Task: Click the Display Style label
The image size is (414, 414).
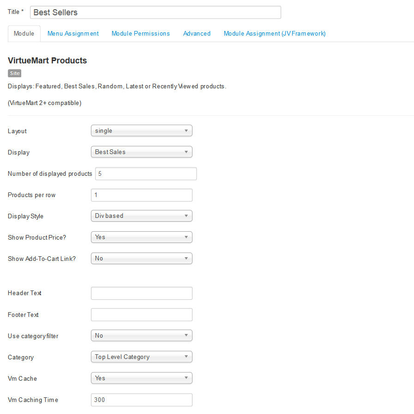Action: click(x=25, y=216)
